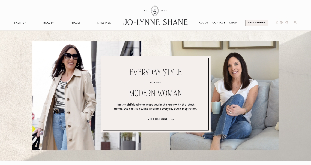Click the Jo-Lynne Shane site title

click(155, 22)
